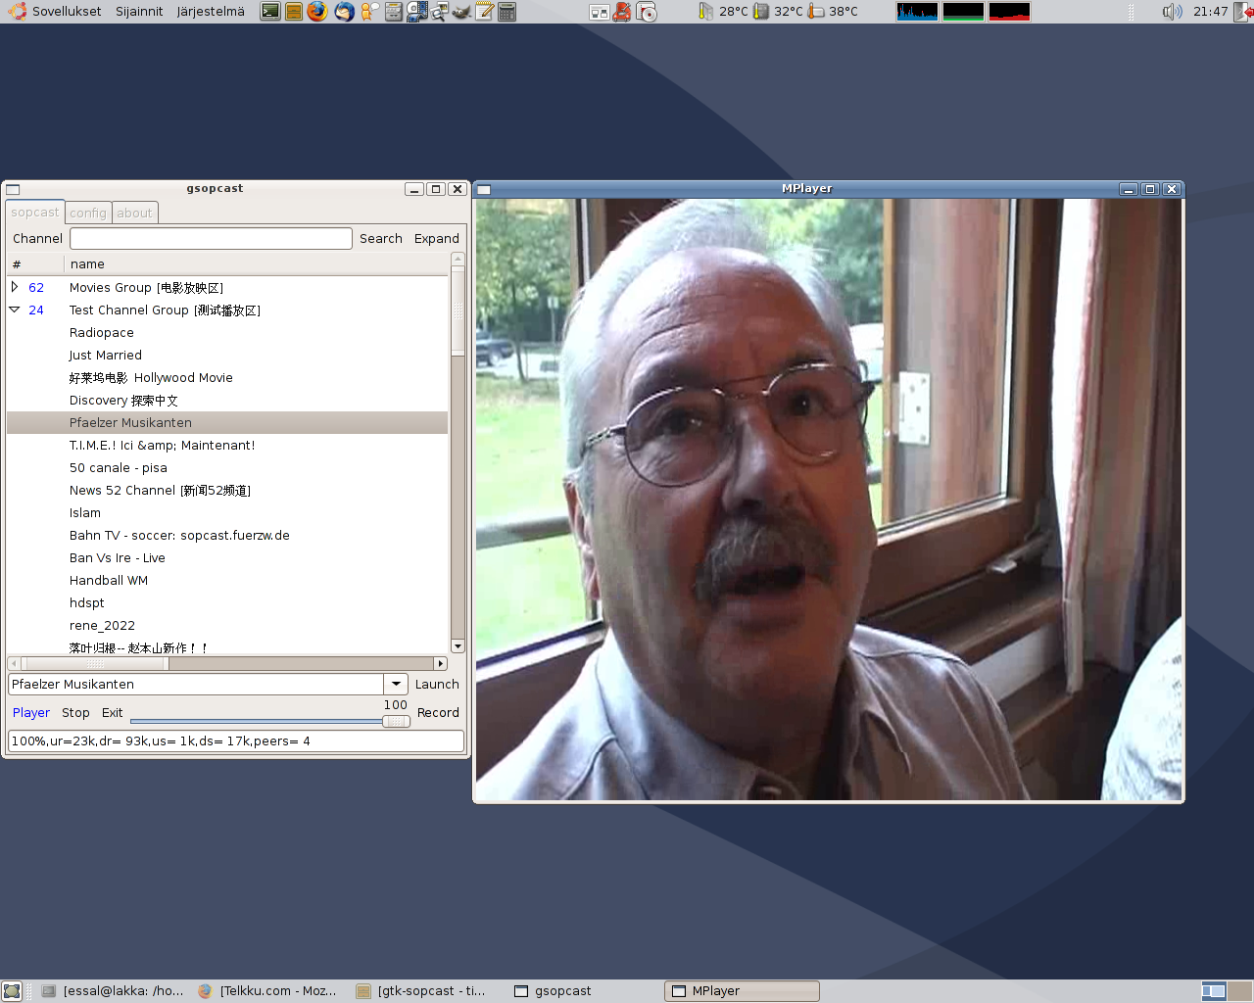The width and height of the screenshot is (1254, 1003).
Task: Click the Launch button
Action: pos(437,685)
